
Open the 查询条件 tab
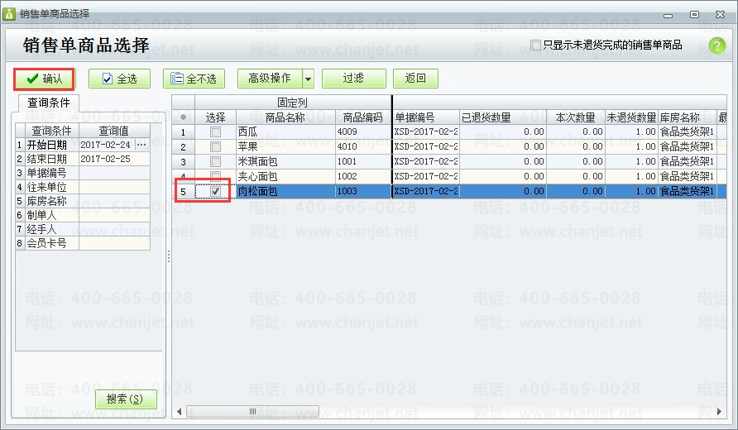click(49, 103)
